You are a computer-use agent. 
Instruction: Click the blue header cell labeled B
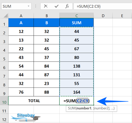tap(47, 23)
